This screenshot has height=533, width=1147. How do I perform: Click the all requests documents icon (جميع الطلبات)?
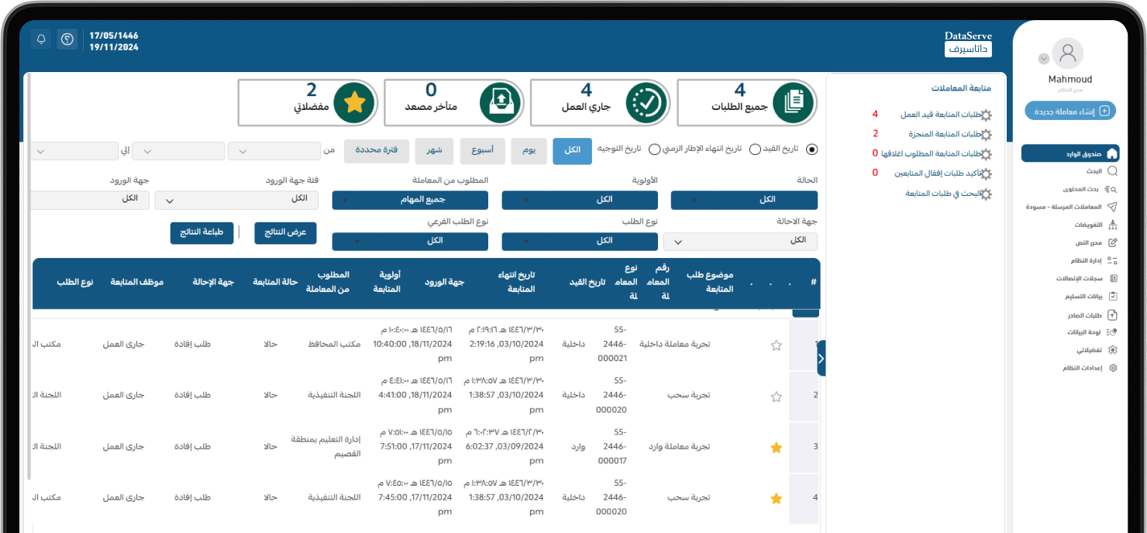tap(794, 102)
